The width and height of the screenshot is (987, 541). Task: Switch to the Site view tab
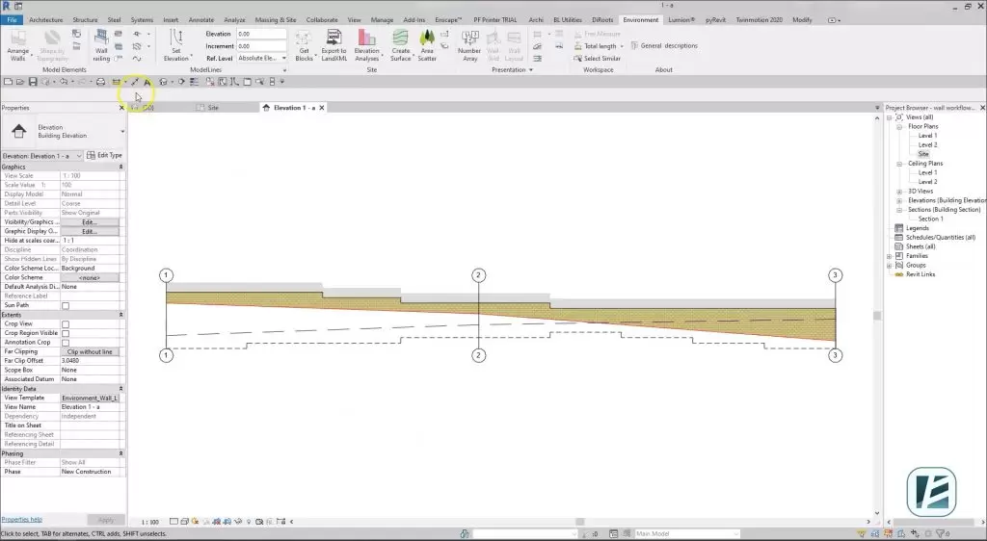tap(213, 108)
